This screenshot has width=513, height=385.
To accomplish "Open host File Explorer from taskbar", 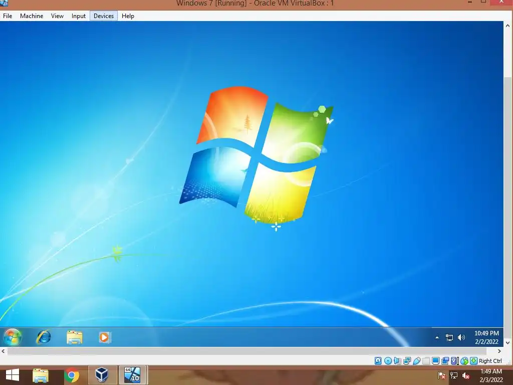I will [41, 375].
